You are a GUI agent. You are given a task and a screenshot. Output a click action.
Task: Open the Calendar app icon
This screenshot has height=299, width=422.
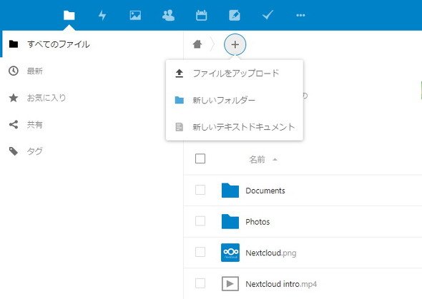[x=201, y=15]
